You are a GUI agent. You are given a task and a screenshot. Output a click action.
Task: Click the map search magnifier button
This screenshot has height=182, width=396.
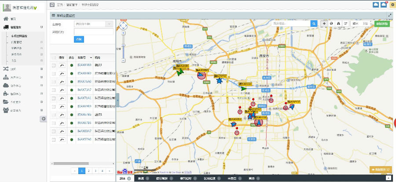coord(314,23)
